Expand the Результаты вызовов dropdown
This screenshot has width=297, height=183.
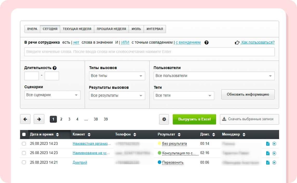pos(117,96)
